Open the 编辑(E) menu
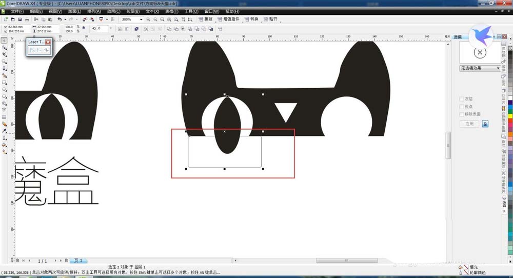The height and width of the screenshot is (278, 513). [36, 11]
